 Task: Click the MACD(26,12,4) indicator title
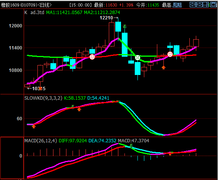41,141
